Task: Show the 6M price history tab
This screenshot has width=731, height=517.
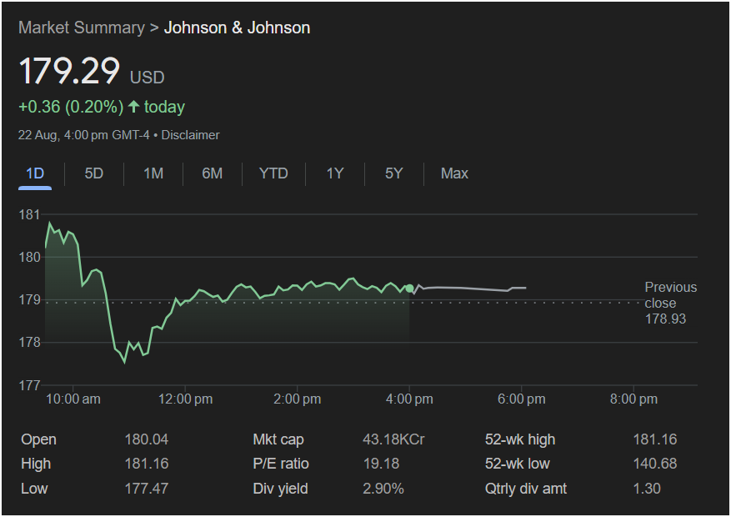Action: pyautogui.click(x=213, y=173)
